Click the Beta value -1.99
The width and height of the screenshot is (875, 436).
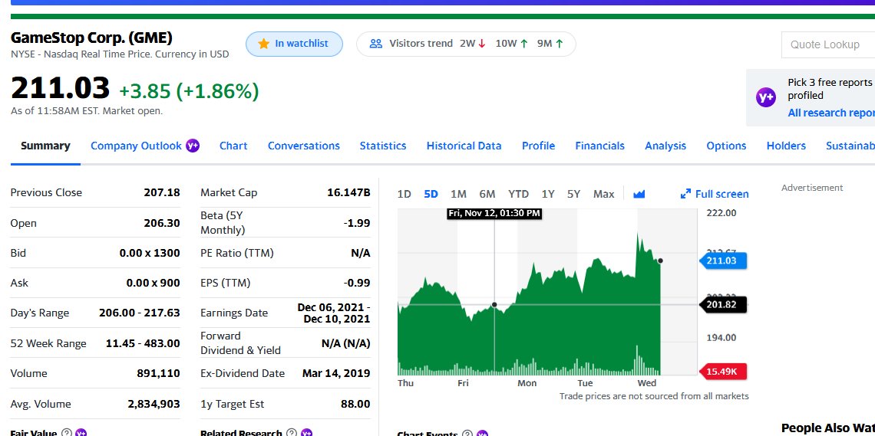[x=357, y=223]
